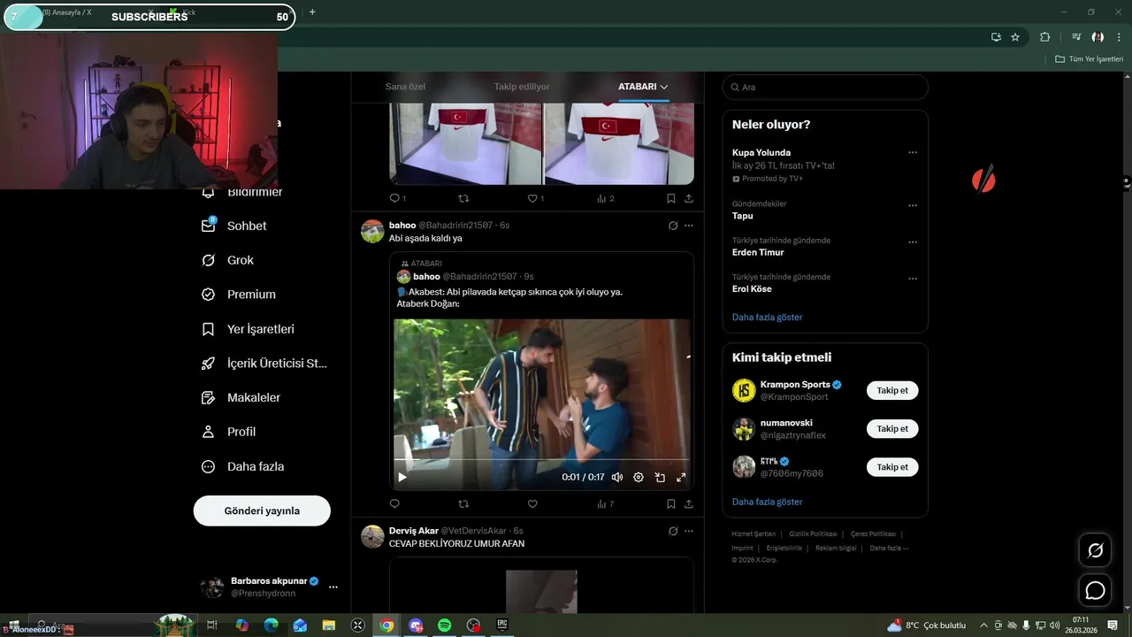Follow @7606my7606 account
Screen dimensions: 1132x637
(x=892, y=466)
